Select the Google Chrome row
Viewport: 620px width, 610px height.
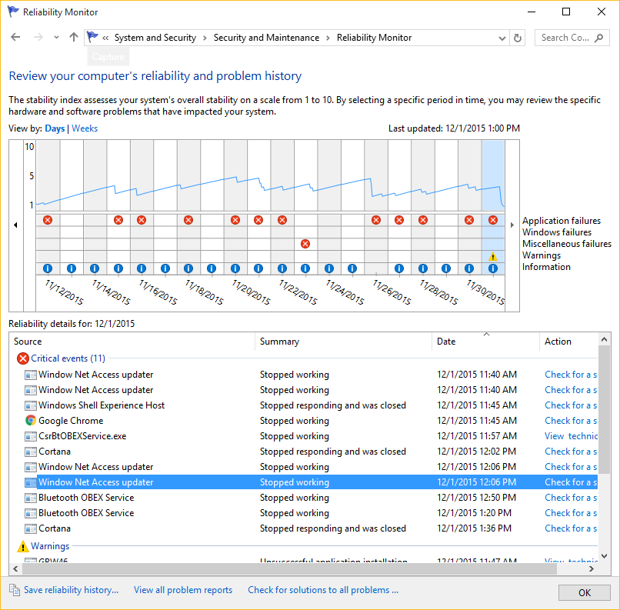point(311,421)
